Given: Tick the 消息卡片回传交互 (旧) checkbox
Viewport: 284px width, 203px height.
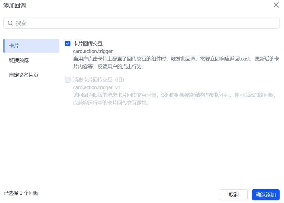Looking at the screenshot, I should (x=68, y=80).
